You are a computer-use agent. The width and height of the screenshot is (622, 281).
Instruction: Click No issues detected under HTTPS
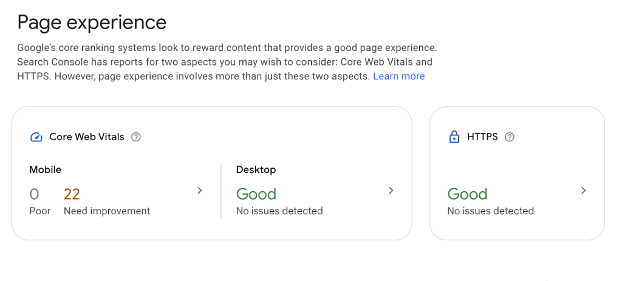(490, 211)
